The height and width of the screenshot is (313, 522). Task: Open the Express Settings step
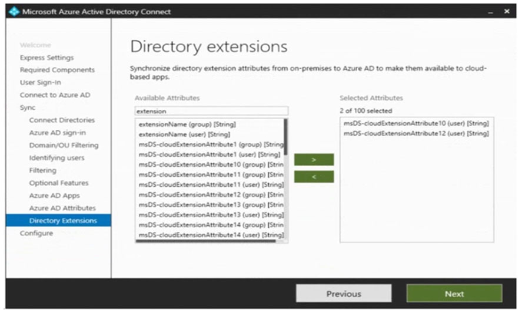coord(46,58)
